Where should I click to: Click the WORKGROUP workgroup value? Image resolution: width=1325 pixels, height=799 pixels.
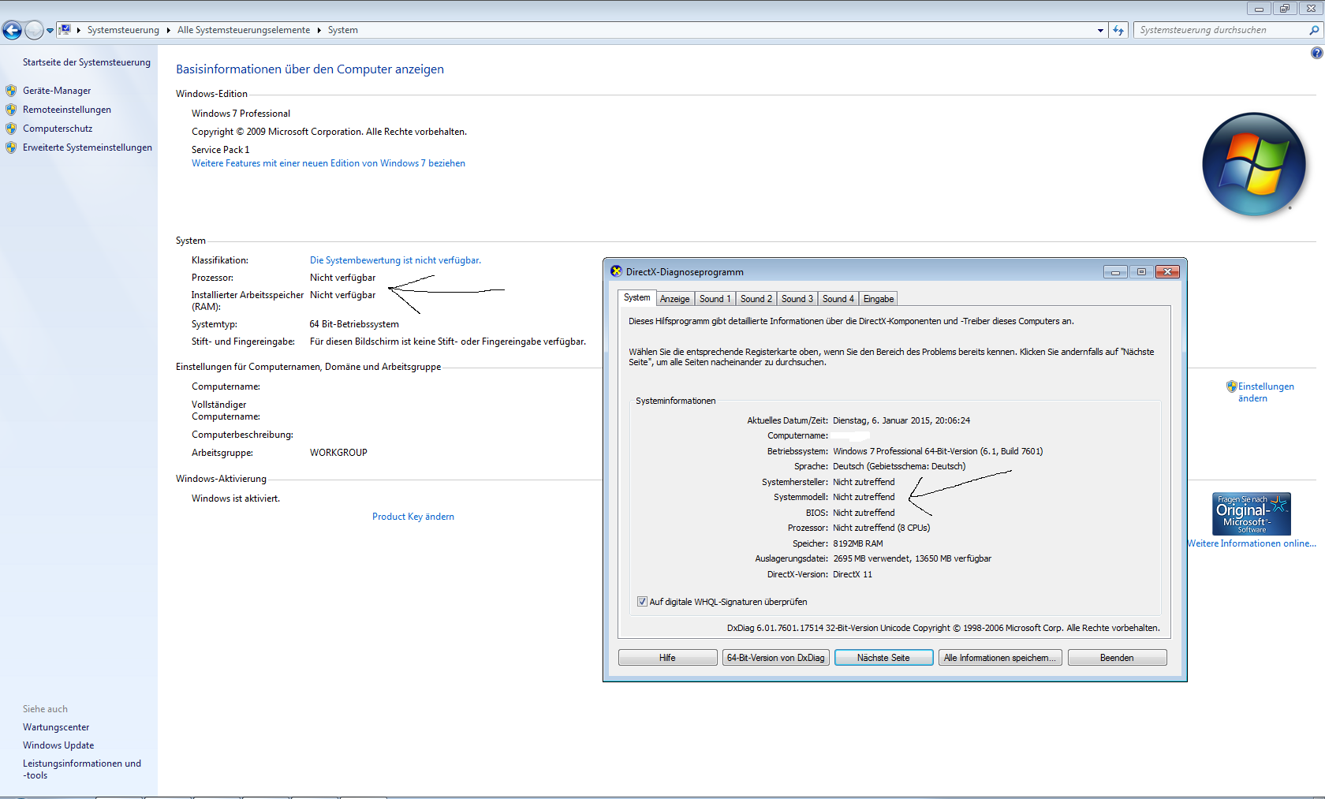point(338,453)
